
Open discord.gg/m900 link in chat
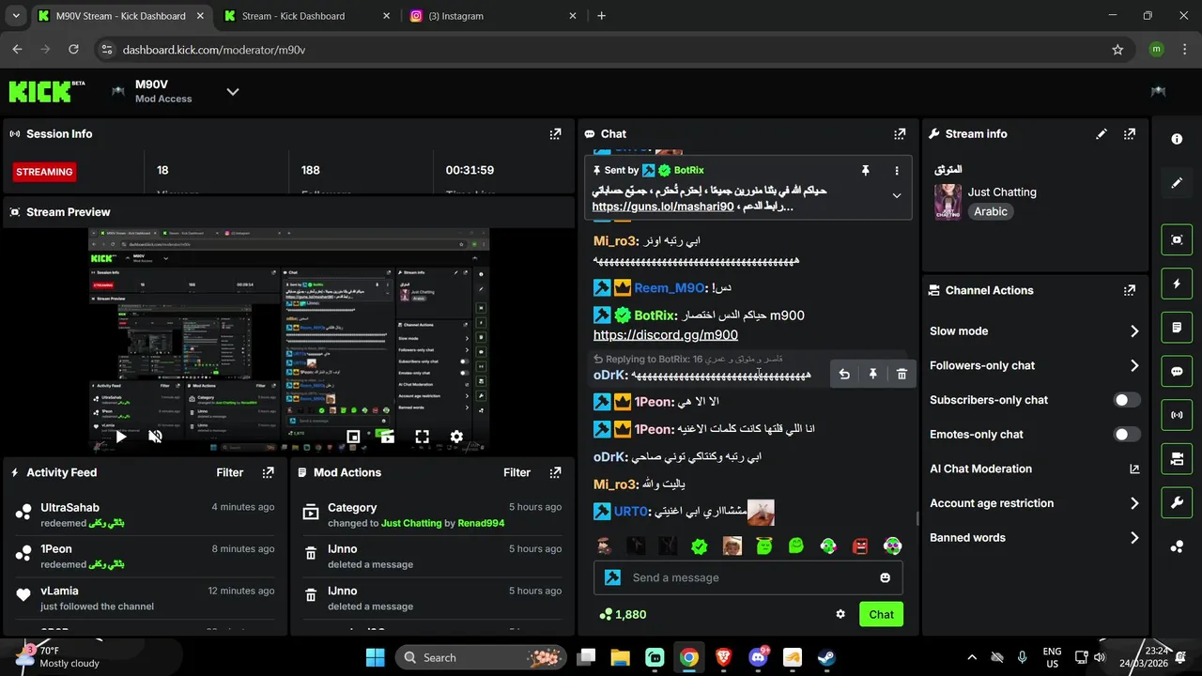coord(665,334)
